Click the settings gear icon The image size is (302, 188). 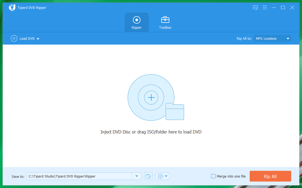pos(161,176)
